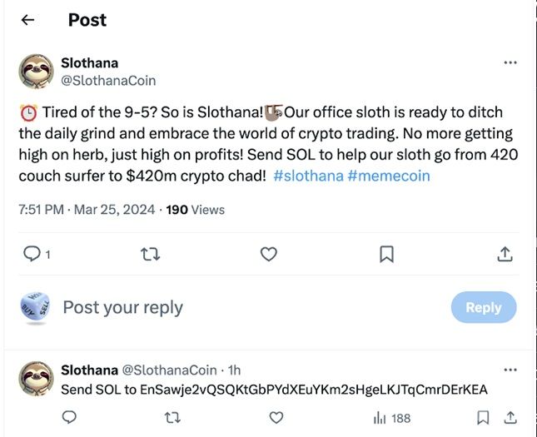Click the back arrow
The width and height of the screenshot is (537, 437).
27,20
